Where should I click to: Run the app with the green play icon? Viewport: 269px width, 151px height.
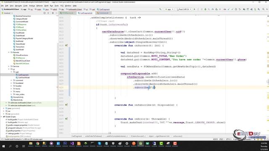pos(194,9)
